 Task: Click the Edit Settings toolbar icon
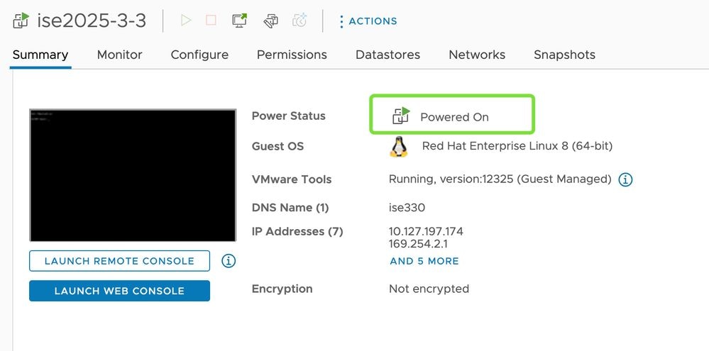click(270, 21)
